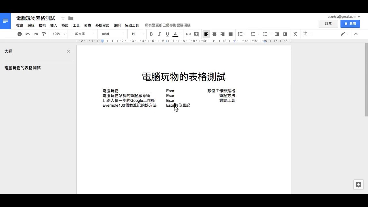The height and width of the screenshot is (207, 368).
Task: Jump to 電腦玩物的表格測試 in outline
Action: 22,68
